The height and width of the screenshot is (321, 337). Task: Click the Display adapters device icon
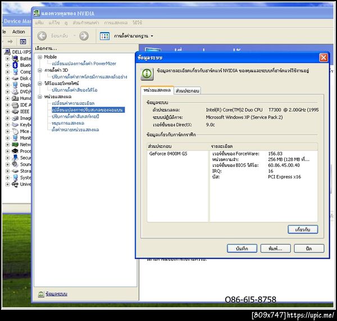[15, 85]
